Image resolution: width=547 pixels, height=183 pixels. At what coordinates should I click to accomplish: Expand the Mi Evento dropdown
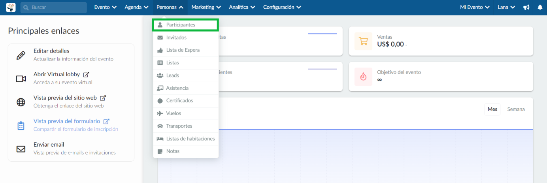(x=475, y=7)
